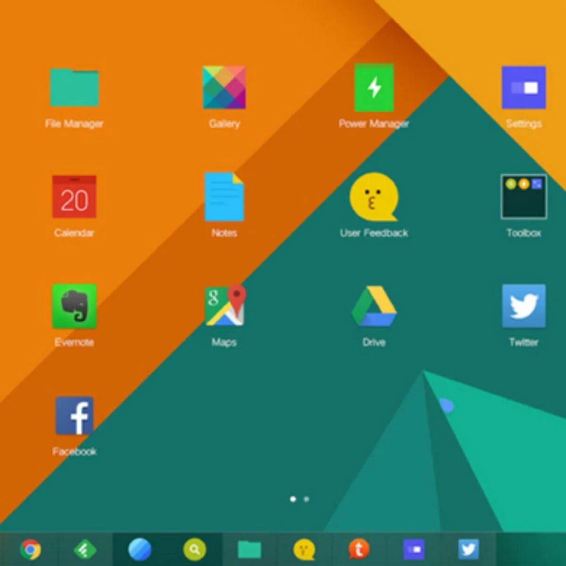Click the "Power Manager" label text
This screenshot has height=566, width=566.
click(x=374, y=124)
